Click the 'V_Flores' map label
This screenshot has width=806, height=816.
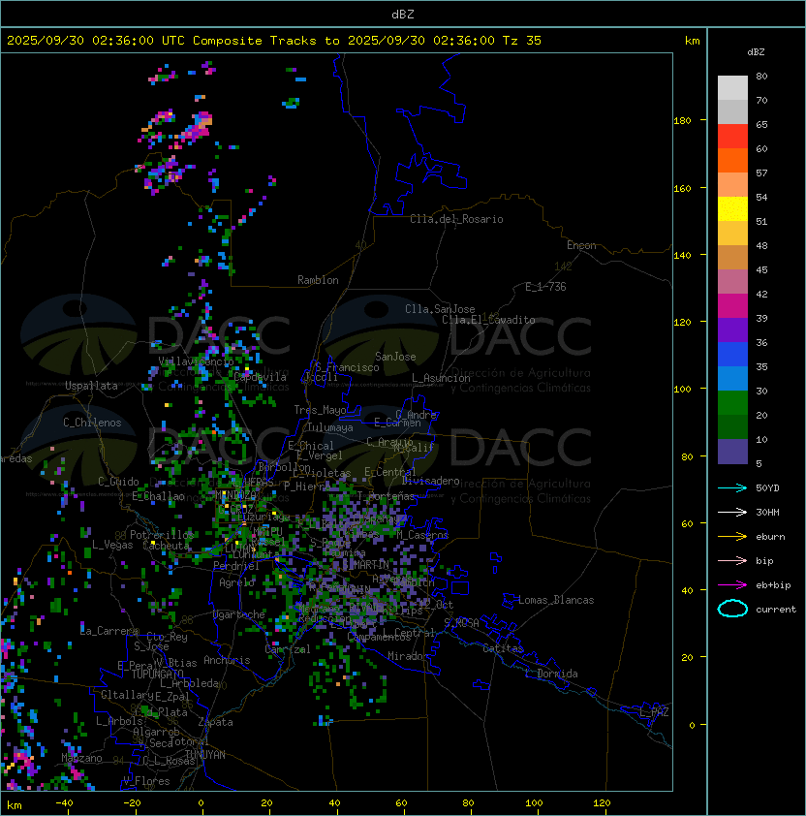(146, 781)
